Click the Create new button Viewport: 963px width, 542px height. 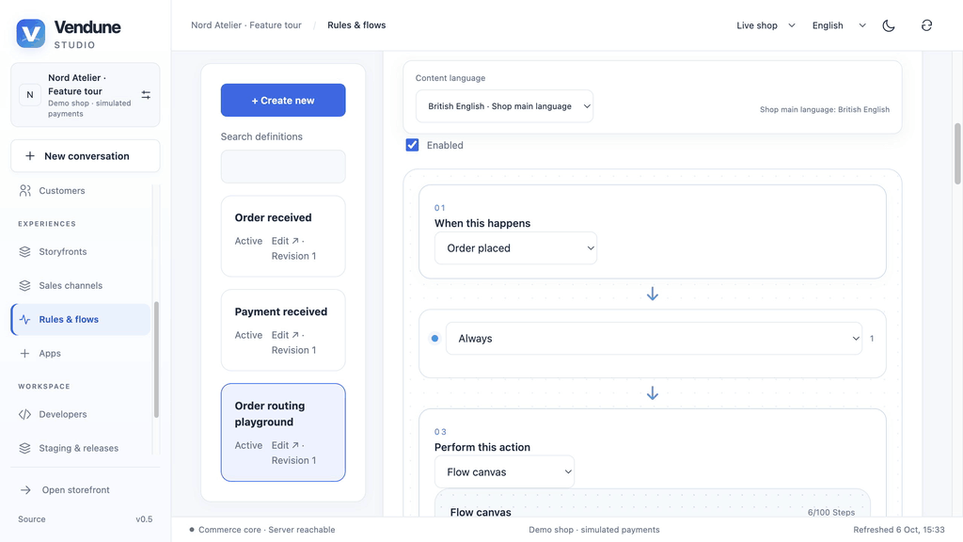(283, 100)
